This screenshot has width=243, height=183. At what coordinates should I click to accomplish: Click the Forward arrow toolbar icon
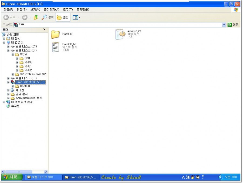(x=25, y=17)
